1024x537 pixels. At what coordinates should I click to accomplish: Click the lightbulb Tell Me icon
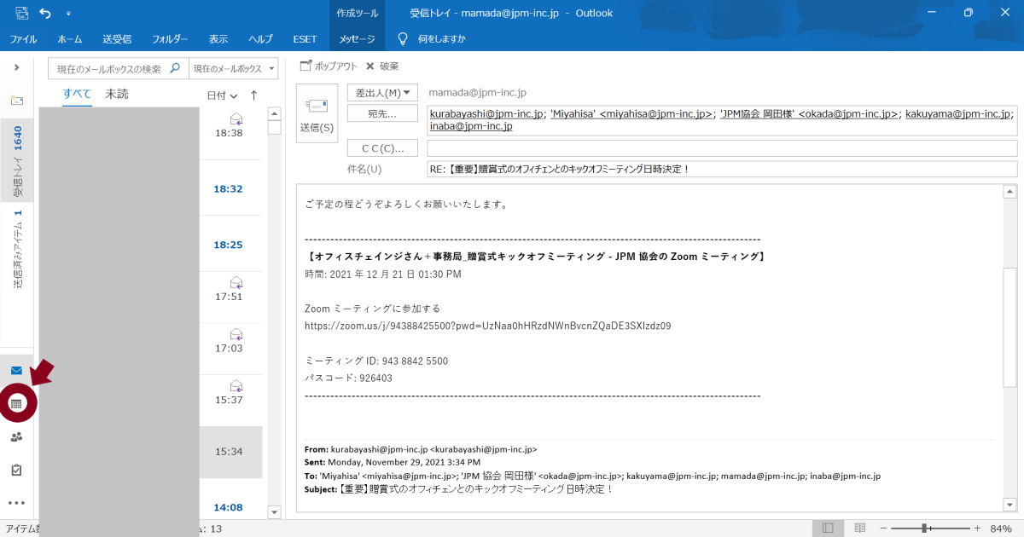(403, 39)
